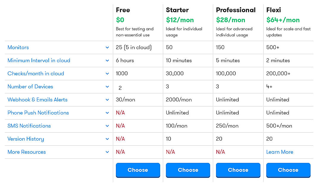The height and width of the screenshot is (187, 318).
Task: Open the More Resources chevron
Action: [107, 152]
